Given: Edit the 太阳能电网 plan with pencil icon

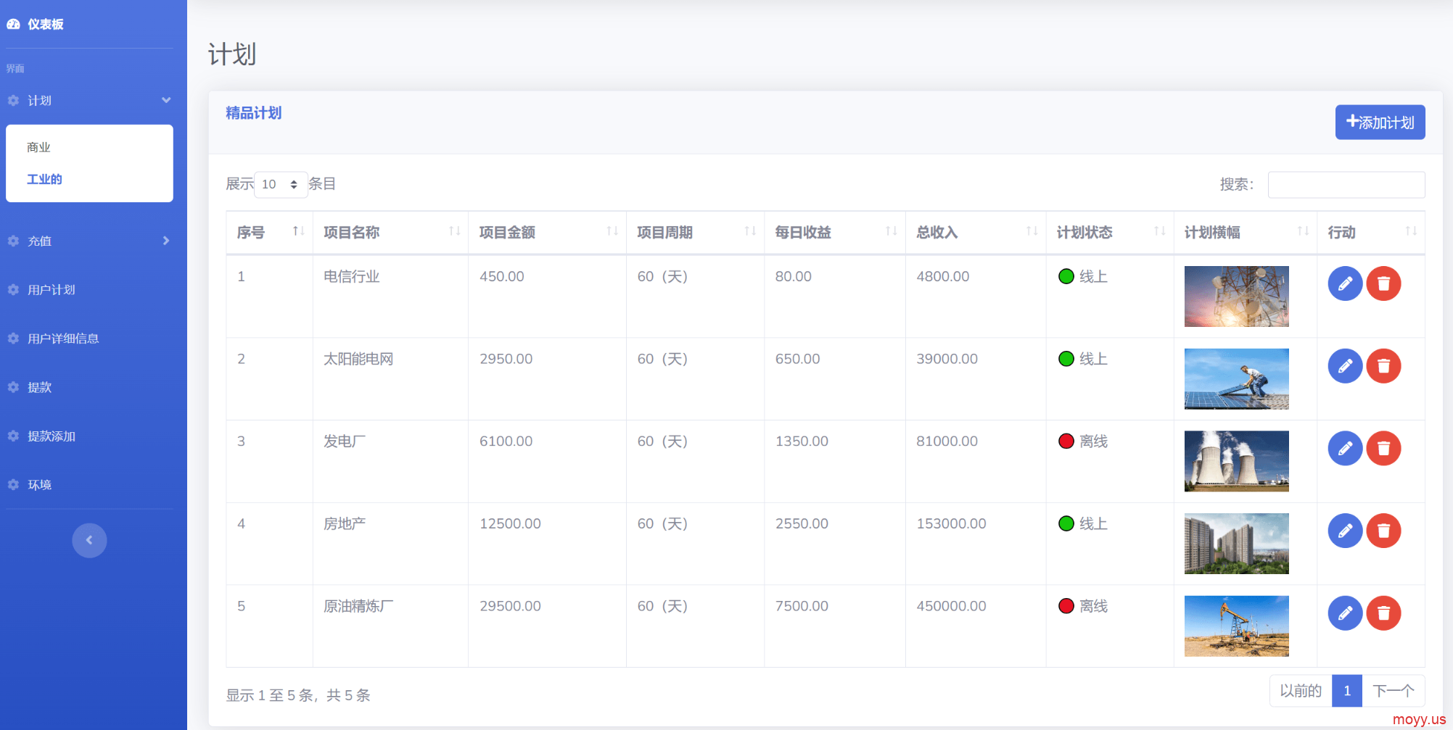Looking at the screenshot, I should point(1345,366).
